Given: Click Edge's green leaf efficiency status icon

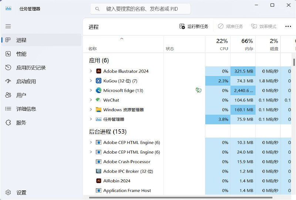Looking at the screenshot, I should 198,90.
